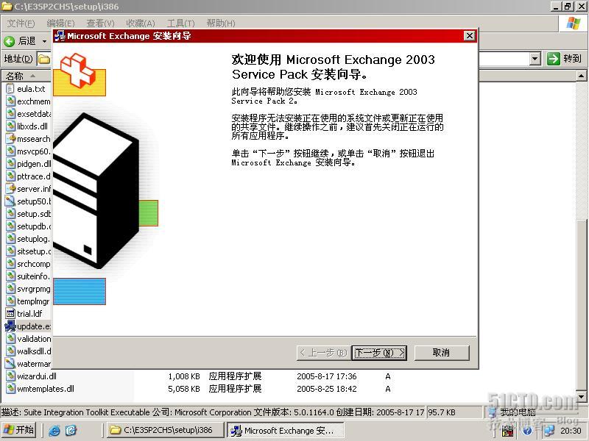Select the validation file icon
This screenshot has height=441, width=589.
click(10, 339)
